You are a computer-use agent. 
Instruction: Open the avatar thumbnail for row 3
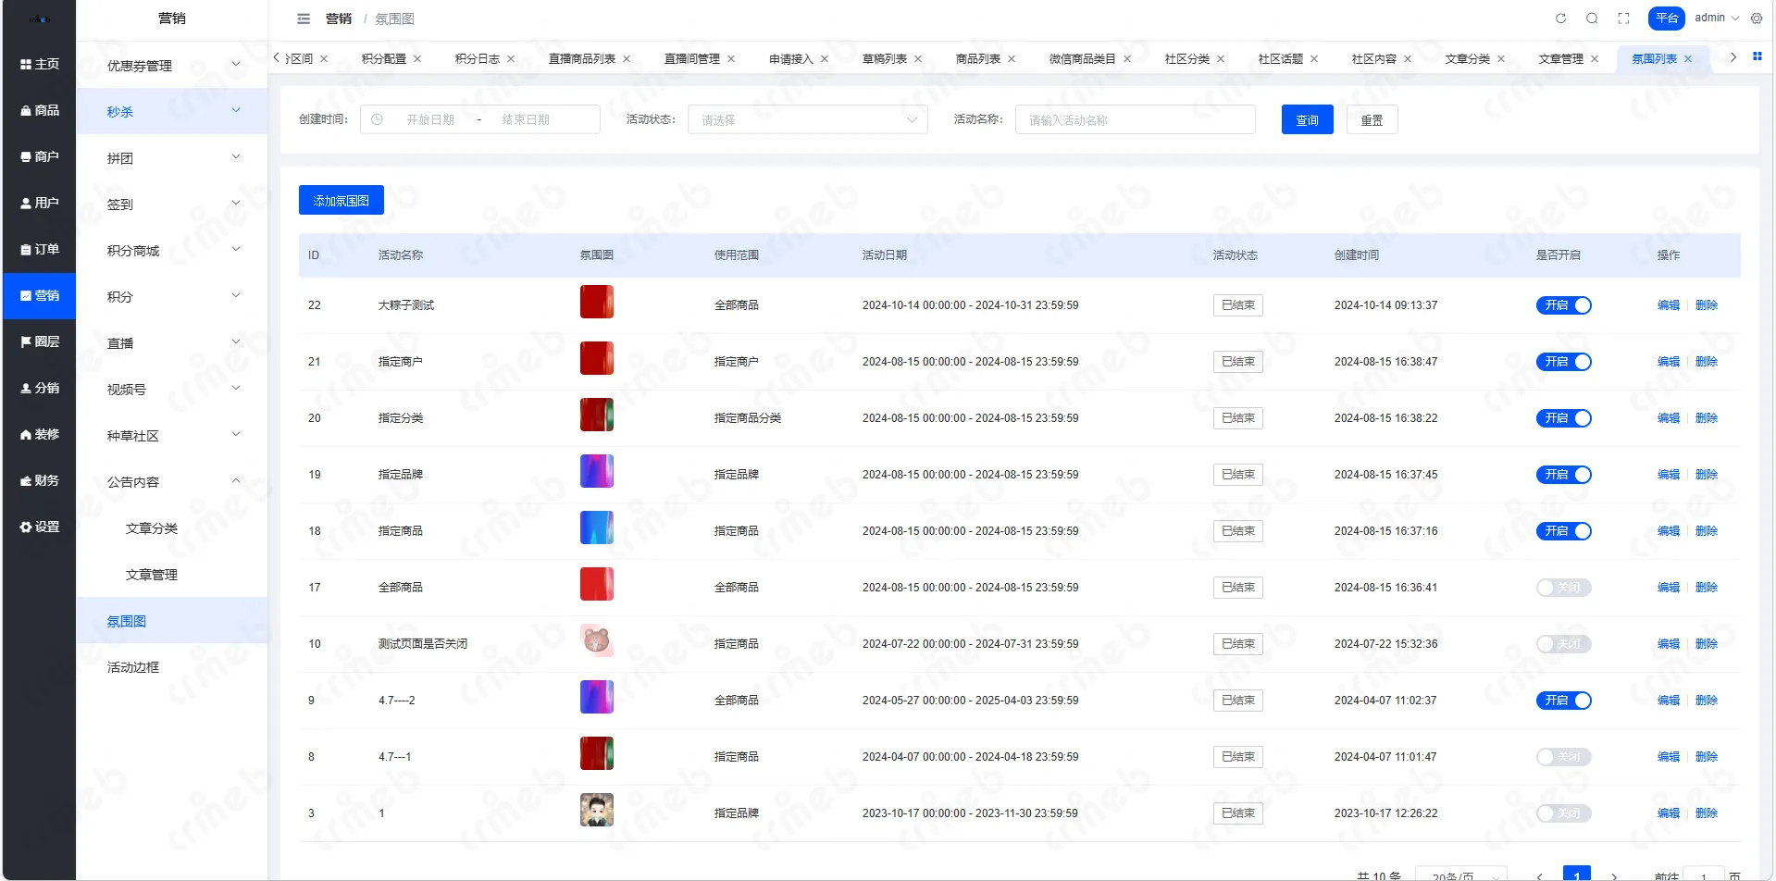(597, 810)
